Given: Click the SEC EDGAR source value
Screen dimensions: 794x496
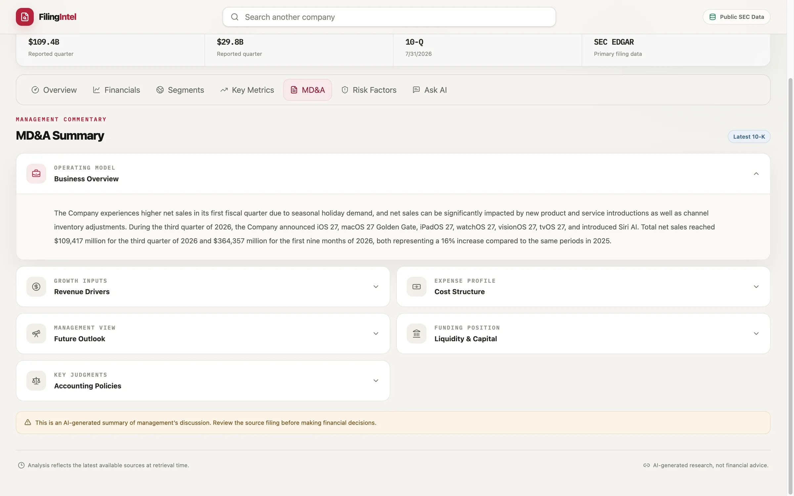Looking at the screenshot, I should [x=614, y=42].
